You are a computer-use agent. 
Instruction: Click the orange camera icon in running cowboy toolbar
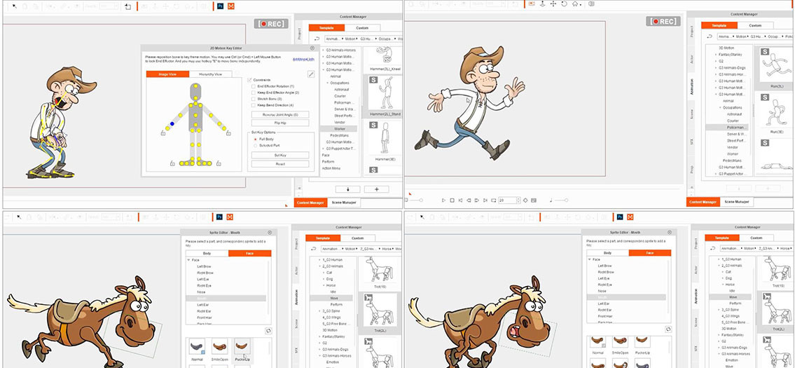532,4
